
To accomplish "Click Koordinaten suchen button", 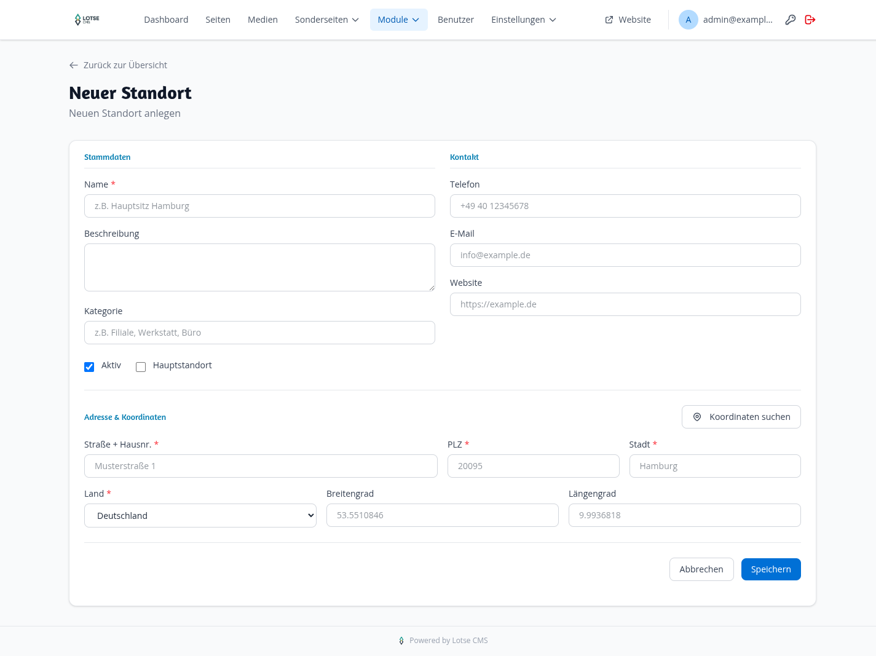I will coord(741,417).
